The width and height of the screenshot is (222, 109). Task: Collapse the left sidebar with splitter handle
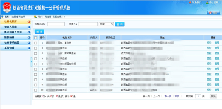click(x=31, y=62)
